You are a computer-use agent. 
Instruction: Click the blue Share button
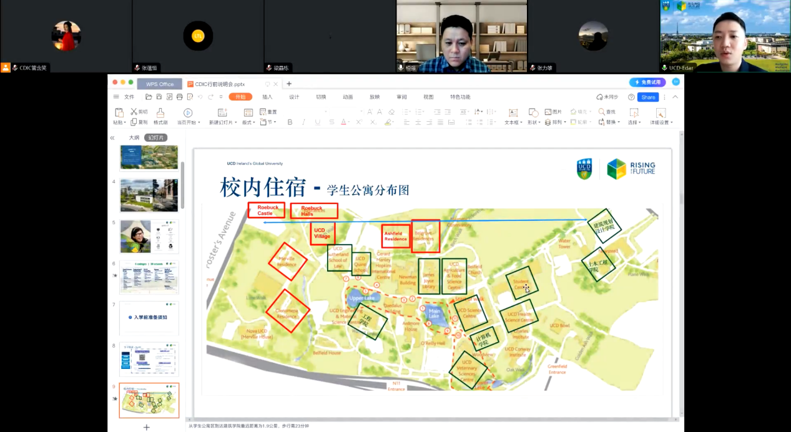[x=648, y=97]
